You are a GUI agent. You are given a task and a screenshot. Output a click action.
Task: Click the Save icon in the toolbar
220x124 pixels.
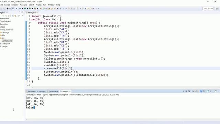point(1,9)
